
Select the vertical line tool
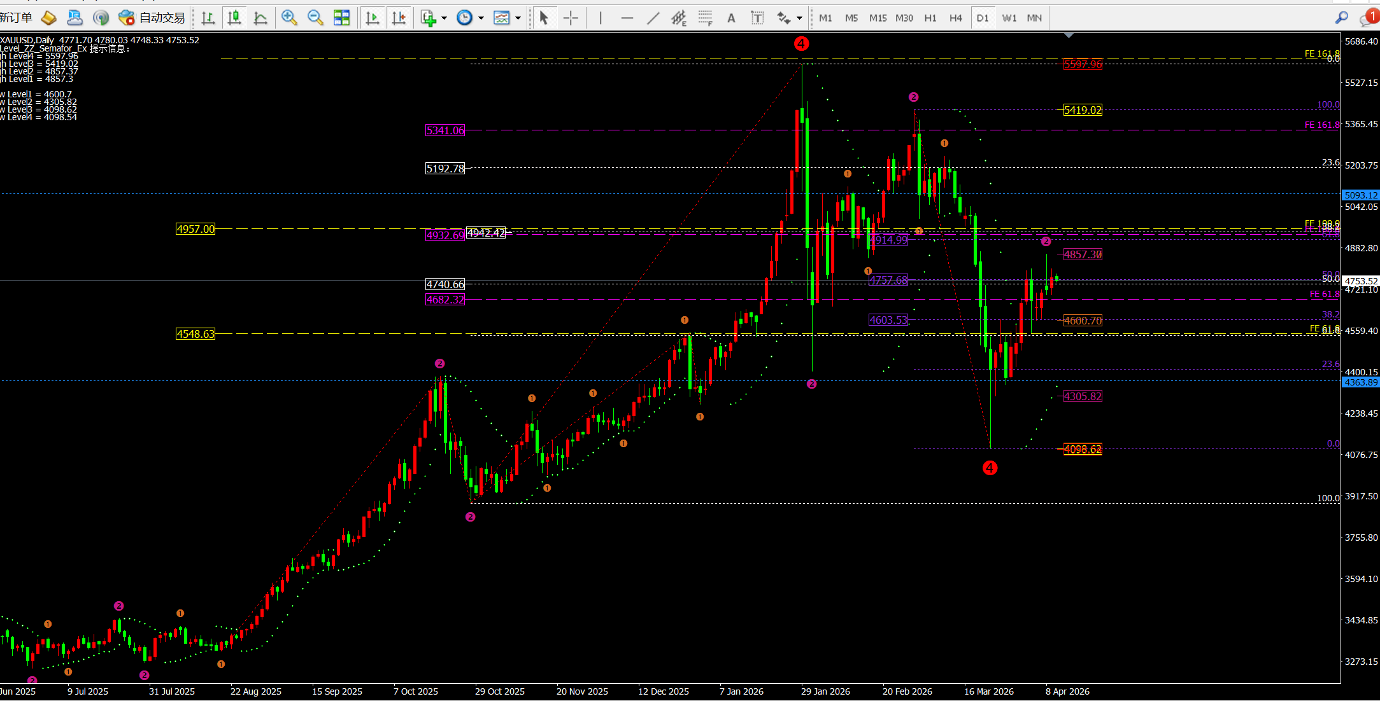point(601,18)
